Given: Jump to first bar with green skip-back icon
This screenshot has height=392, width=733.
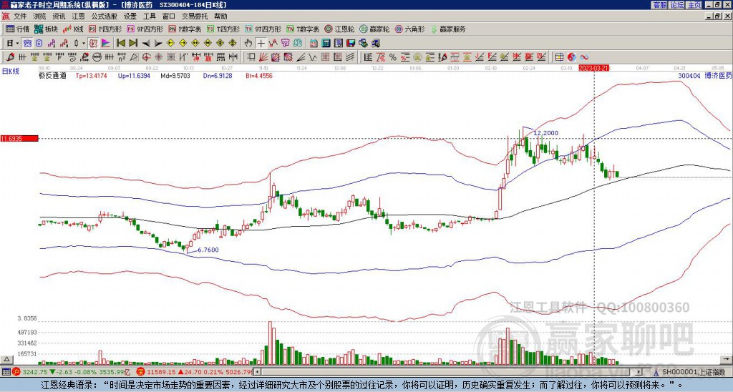Looking at the screenshot, I should [x=120, y=44].
